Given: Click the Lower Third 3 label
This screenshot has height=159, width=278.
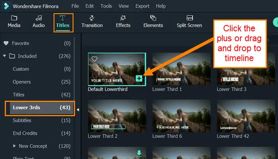Looking at the screenshot, I should pos(232,89).
